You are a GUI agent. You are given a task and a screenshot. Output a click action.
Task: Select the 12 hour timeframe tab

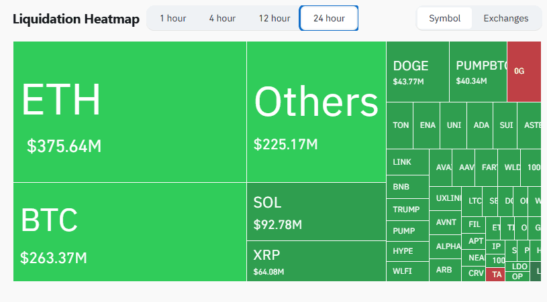[275, 18]
